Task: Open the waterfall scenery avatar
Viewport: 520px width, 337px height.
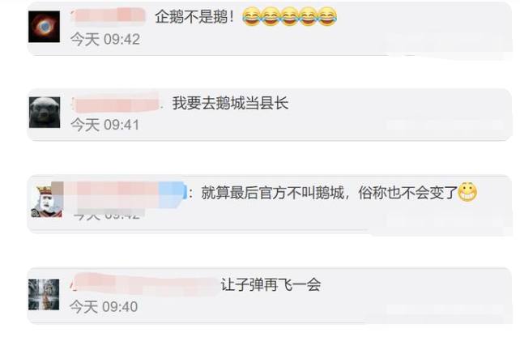Action: (x=44, y=295)
